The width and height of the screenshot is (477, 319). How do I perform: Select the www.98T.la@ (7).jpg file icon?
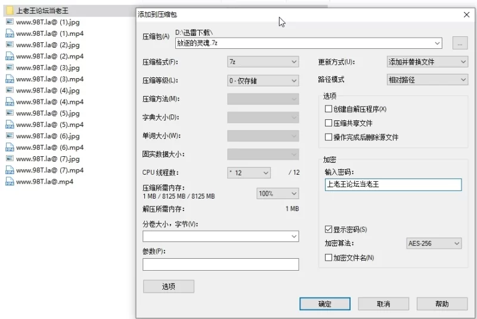coord(10,159)
